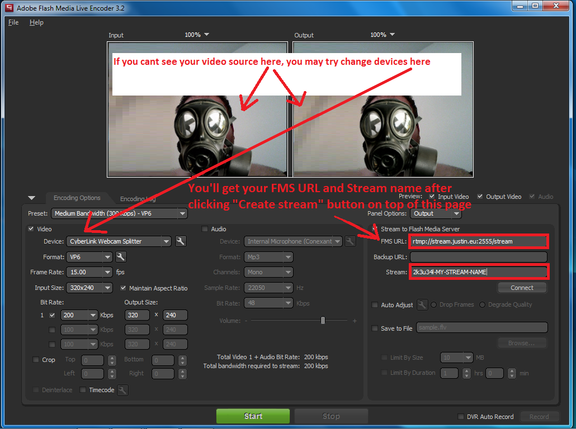Click Total bandwidth required 200 kbps text
This screenshot has width=576, height=429.
[x=266, y=366]
